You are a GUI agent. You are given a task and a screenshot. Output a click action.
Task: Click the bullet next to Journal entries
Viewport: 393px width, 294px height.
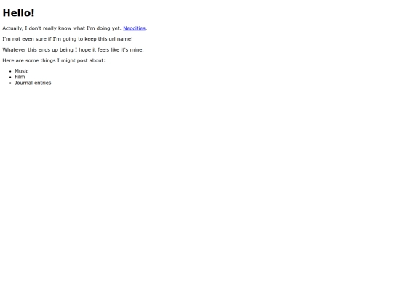[x=10, y=83]
